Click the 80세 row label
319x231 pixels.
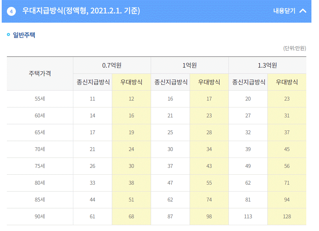(40, 183)
